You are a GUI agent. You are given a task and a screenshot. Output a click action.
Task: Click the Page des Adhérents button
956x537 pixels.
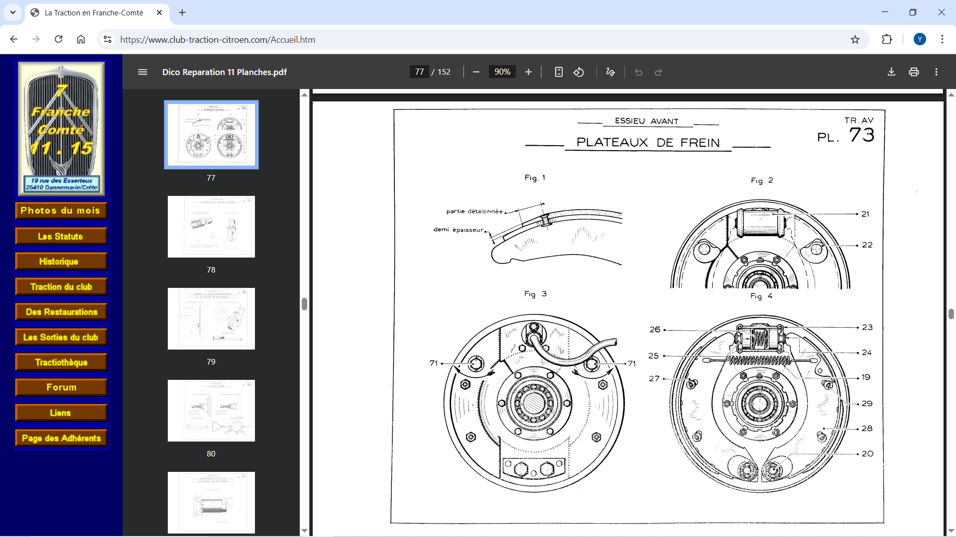[61, 438]
